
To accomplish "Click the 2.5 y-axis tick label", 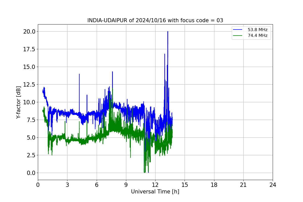I will (31, 155).
